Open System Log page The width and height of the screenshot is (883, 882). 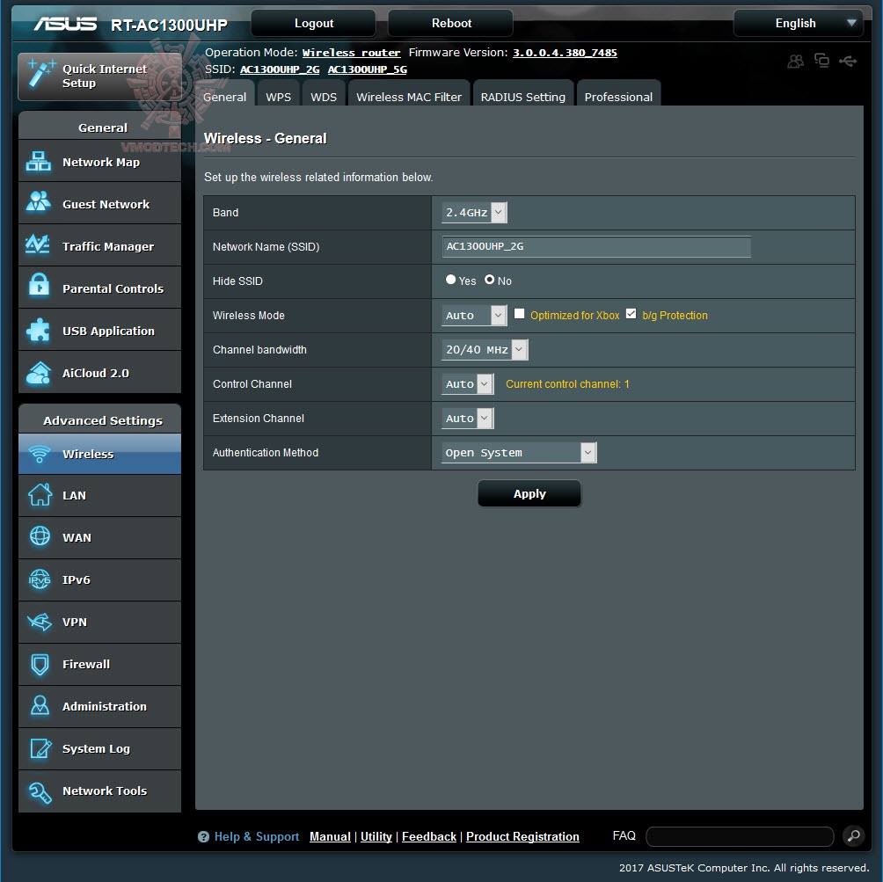99,748
